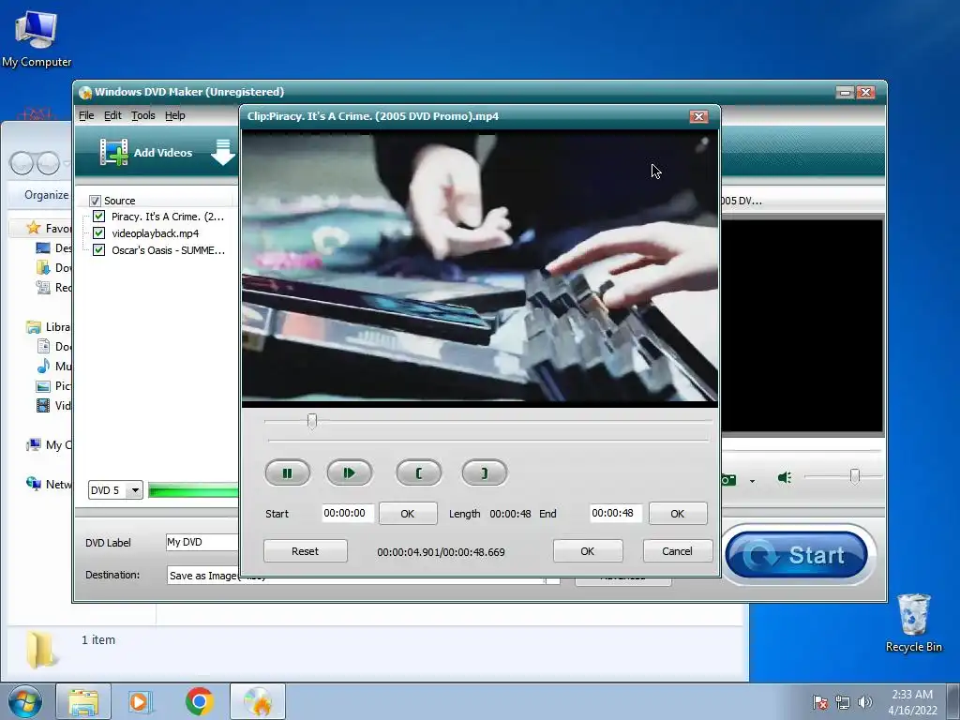Open the Help menu
The width and height of the screenshot is (960, 720).
tap(175, 115)
